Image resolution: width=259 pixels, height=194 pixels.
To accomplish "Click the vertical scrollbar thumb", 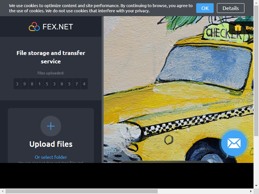I will [x=256, y=71].
